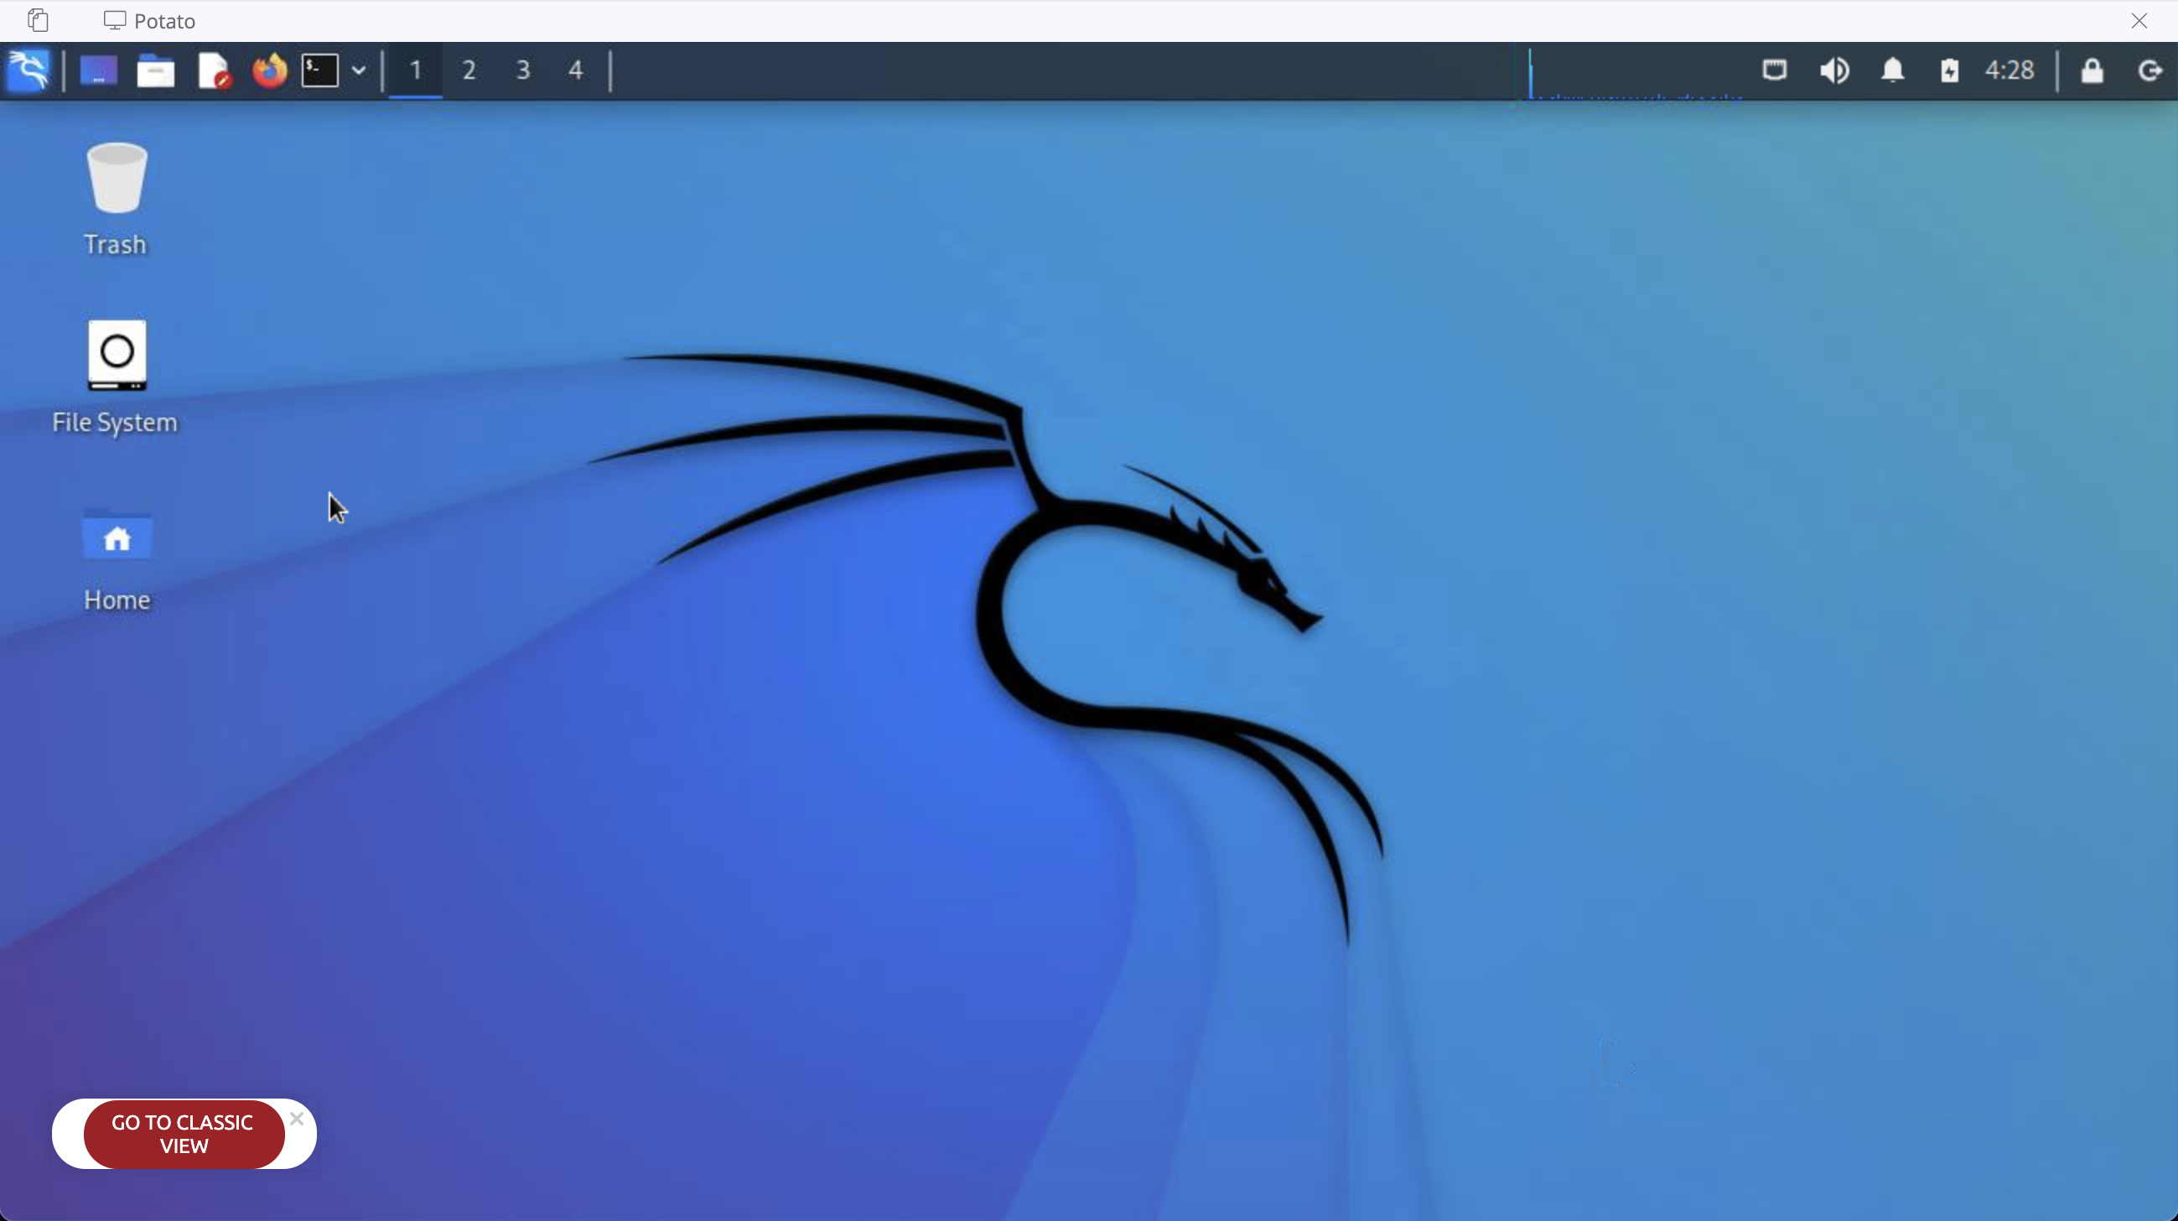Click the battery power icon

[x=1950, y=70]
